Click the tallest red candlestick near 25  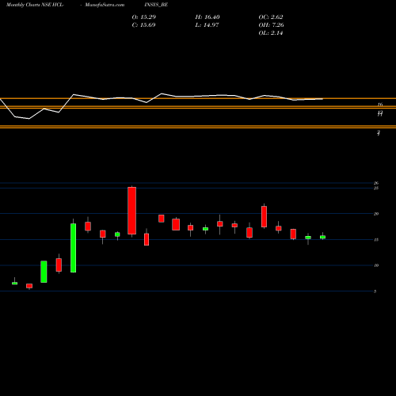131,211
